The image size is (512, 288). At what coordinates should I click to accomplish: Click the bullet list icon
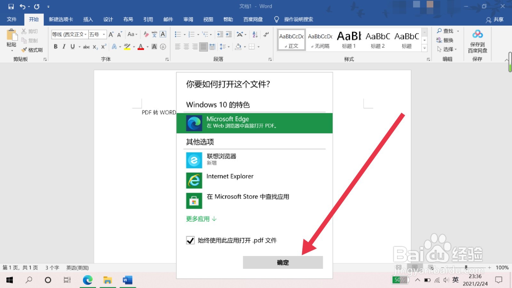click(x=178, y=34)
